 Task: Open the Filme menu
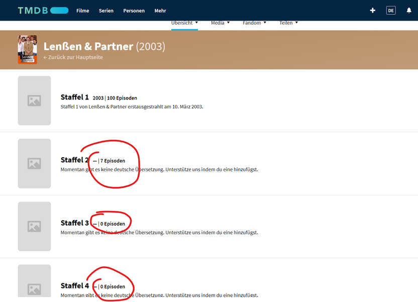pyautogui.click(x=82, y=11)
